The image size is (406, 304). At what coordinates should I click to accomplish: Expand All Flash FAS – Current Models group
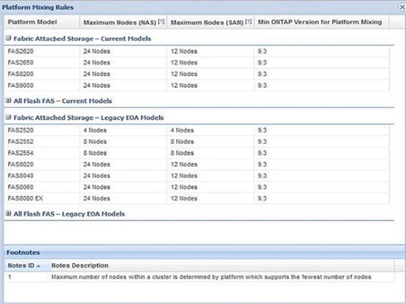[8, 100]
